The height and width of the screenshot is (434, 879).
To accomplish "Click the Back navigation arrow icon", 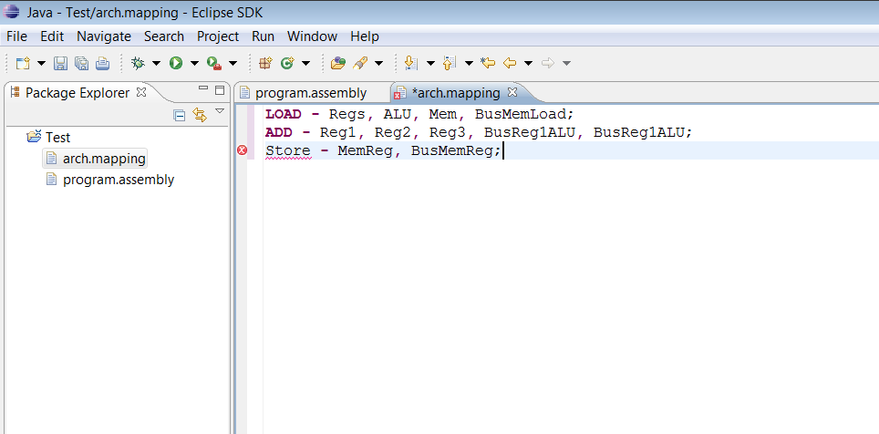I will [x=510, y=63].
